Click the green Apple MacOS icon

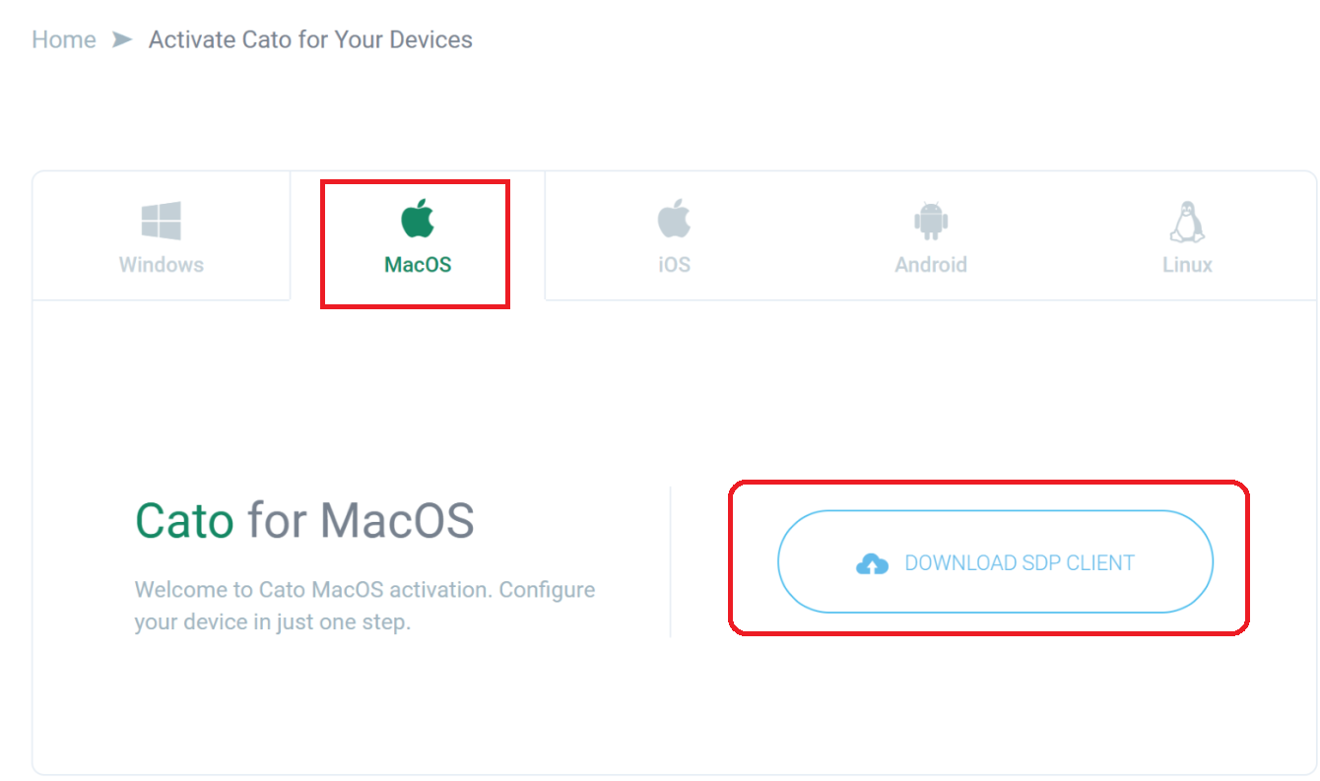point(415,219)
